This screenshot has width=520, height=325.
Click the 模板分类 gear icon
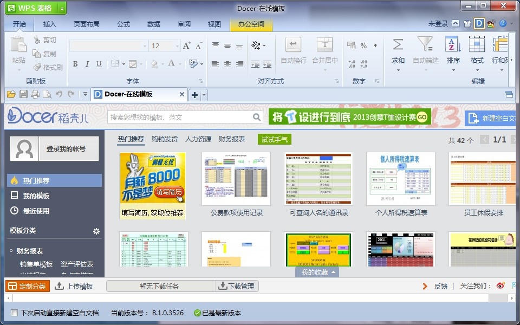[96, 231]
